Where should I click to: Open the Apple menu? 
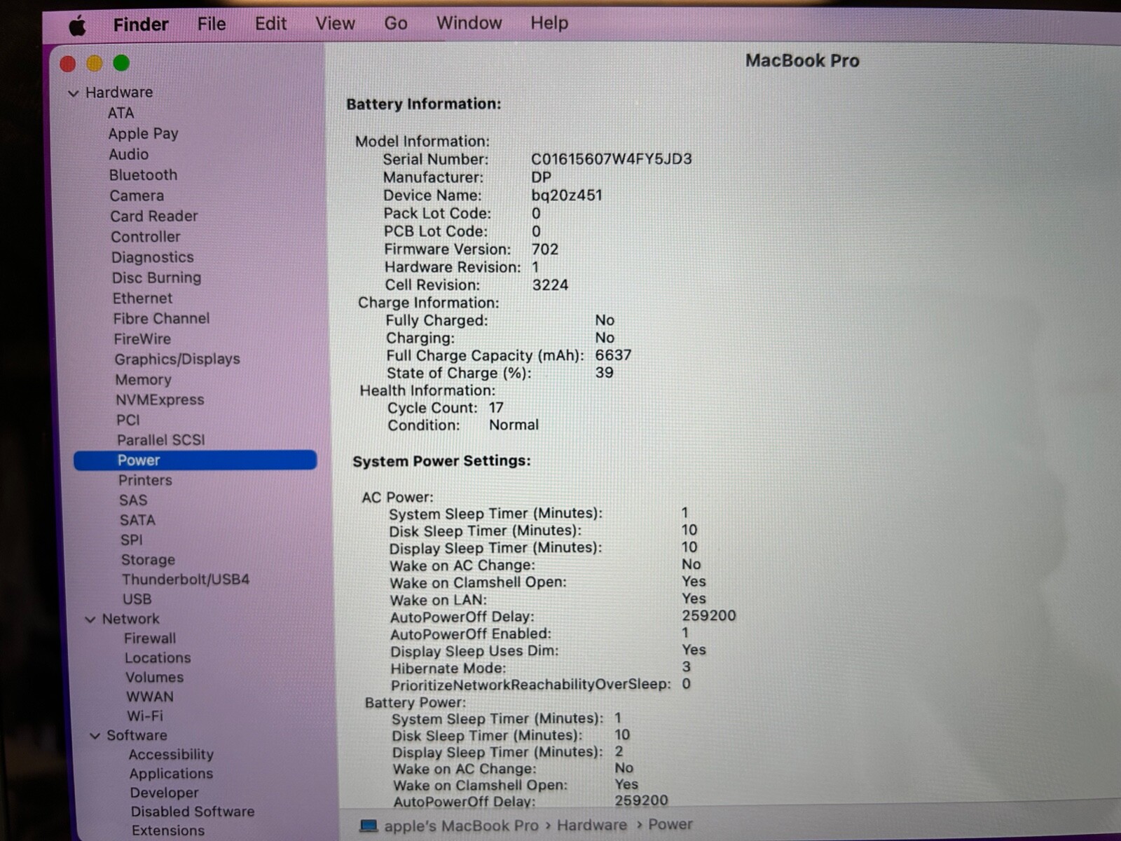click(x=78, y=26)
